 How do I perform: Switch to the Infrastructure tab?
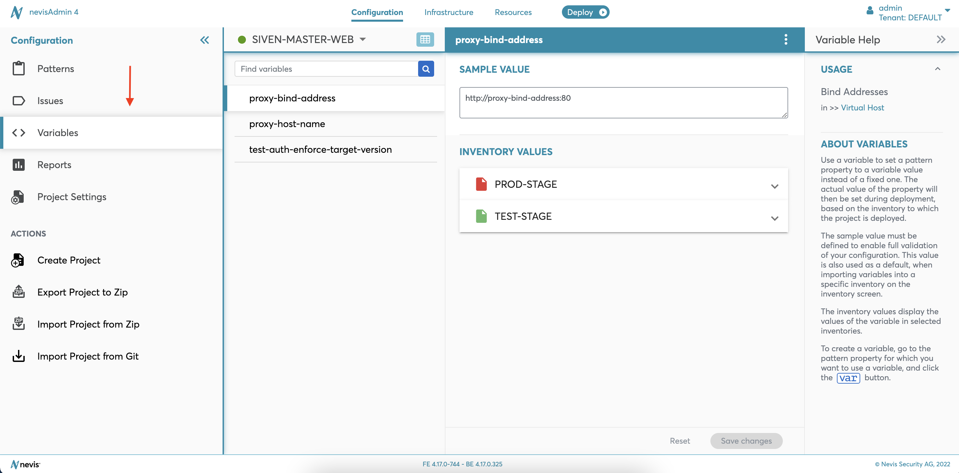(x=448, y=12)
